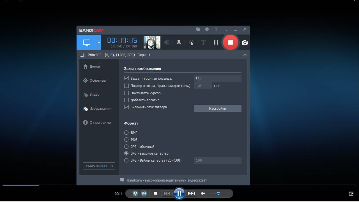Click the image settings icon beside Изображения

pos(86,109)
